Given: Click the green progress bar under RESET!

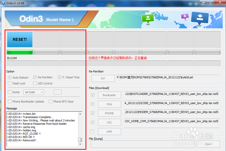Looking at the screenshot, I should (x=20, y=52).
